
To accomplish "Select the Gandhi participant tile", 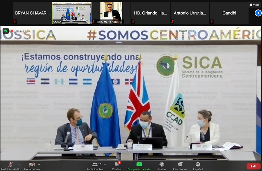I will tap(229, 13).
